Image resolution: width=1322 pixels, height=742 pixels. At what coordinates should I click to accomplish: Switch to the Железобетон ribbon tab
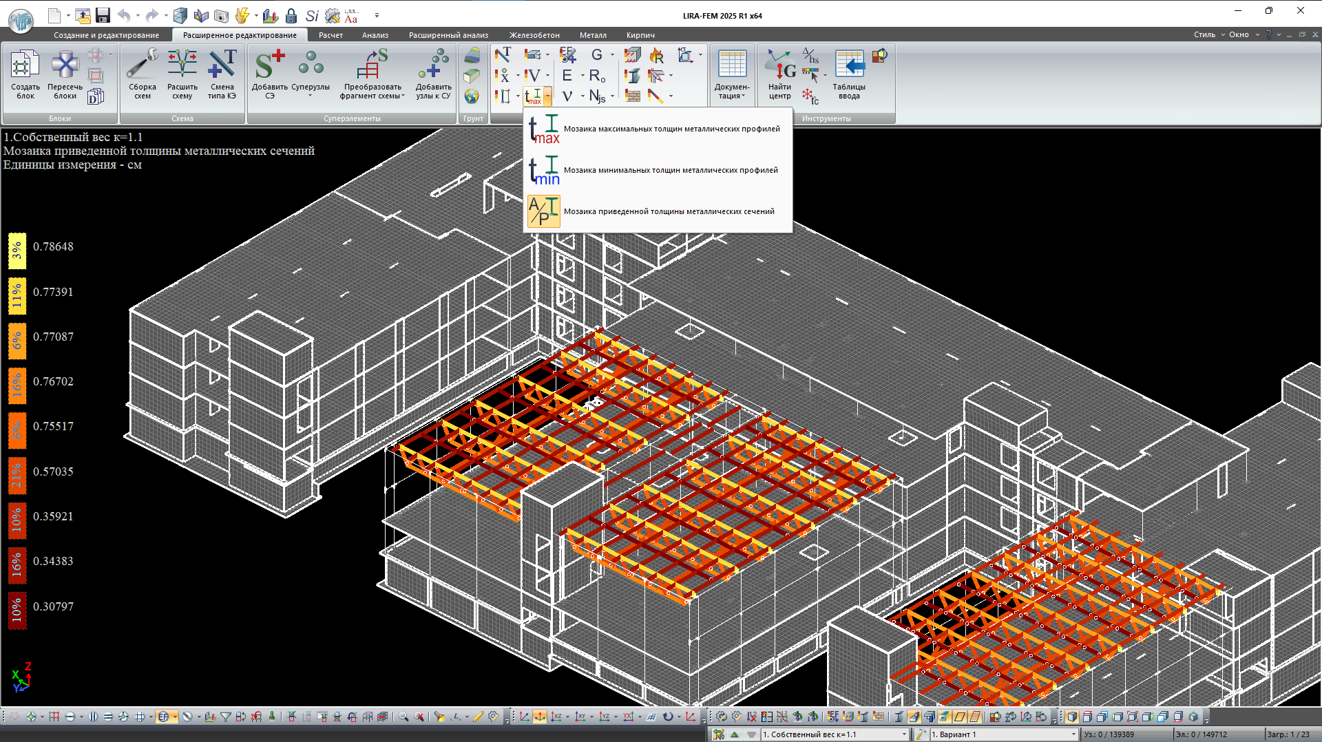coord(534,35)
